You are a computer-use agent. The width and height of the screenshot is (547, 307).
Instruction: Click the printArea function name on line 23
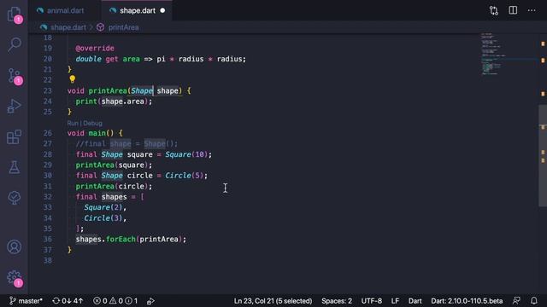(x=108, y=91)
